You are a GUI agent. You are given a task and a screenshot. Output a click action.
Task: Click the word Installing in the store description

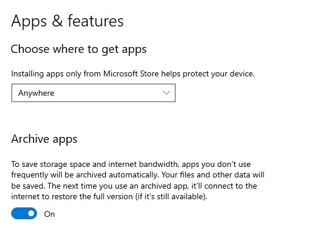pos(28,74)
